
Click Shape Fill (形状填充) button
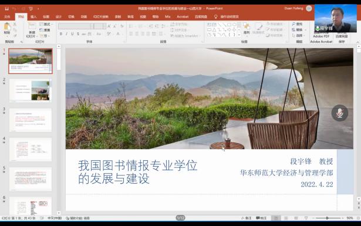coord(275,24)
